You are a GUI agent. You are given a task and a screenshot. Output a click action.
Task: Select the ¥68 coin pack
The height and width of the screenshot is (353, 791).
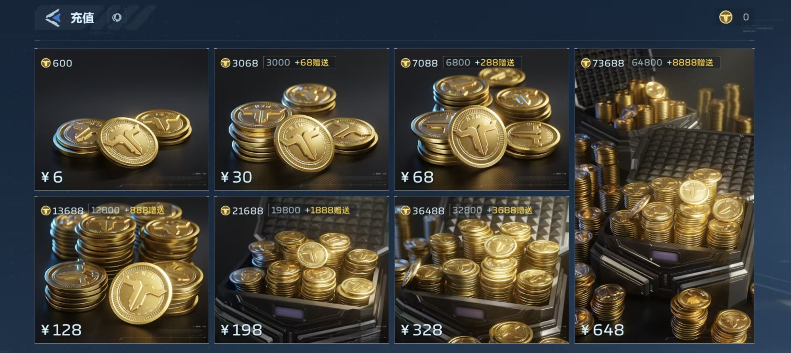482,119
